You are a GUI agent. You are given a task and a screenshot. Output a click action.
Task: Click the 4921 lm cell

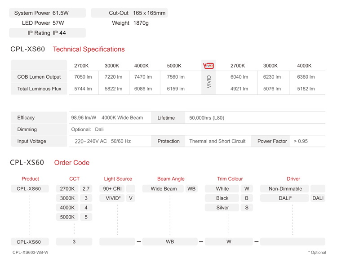tap(239, 89)
